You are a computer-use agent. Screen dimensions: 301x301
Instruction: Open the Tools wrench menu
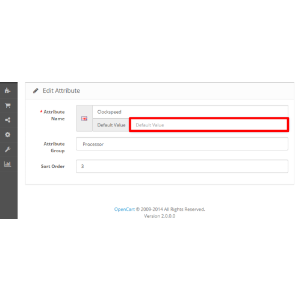point(8,149)
